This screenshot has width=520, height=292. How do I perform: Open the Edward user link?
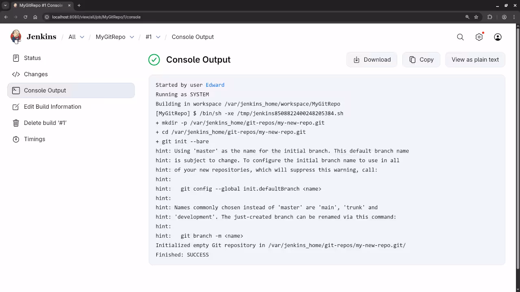(x=215, y=85)
